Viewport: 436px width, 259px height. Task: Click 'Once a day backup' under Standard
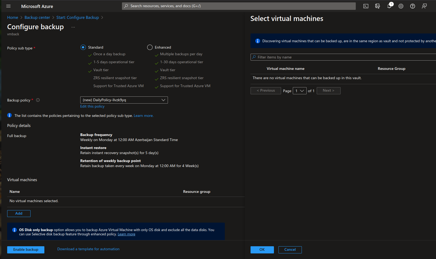click(109, 54)
